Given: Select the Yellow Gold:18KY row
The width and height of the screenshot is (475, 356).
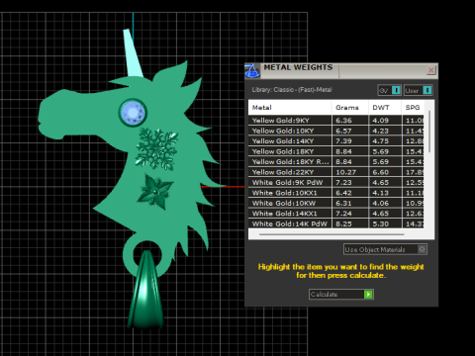Looking at the screenshot, I should click(x=336, y=151).
